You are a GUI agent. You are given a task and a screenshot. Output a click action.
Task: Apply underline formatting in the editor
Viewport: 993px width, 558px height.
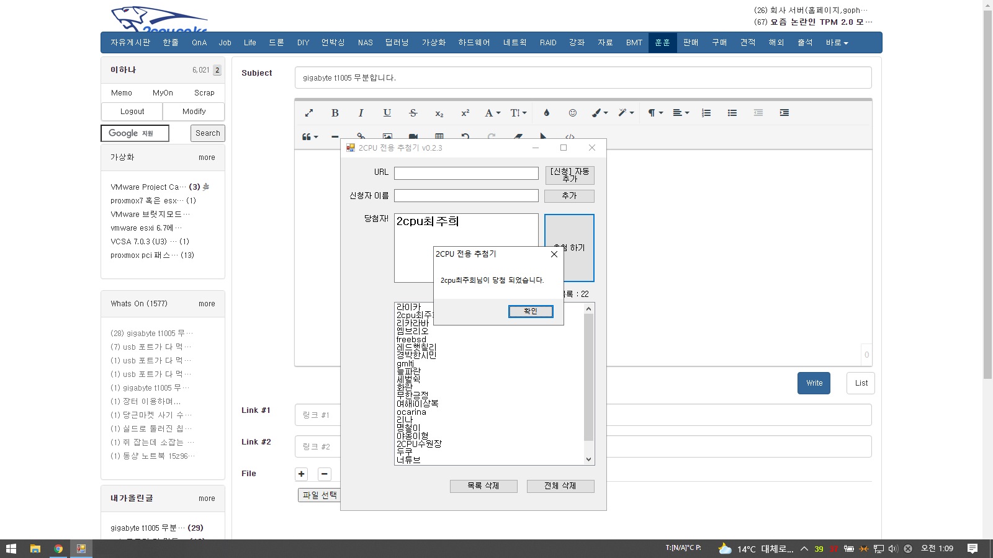387,113
